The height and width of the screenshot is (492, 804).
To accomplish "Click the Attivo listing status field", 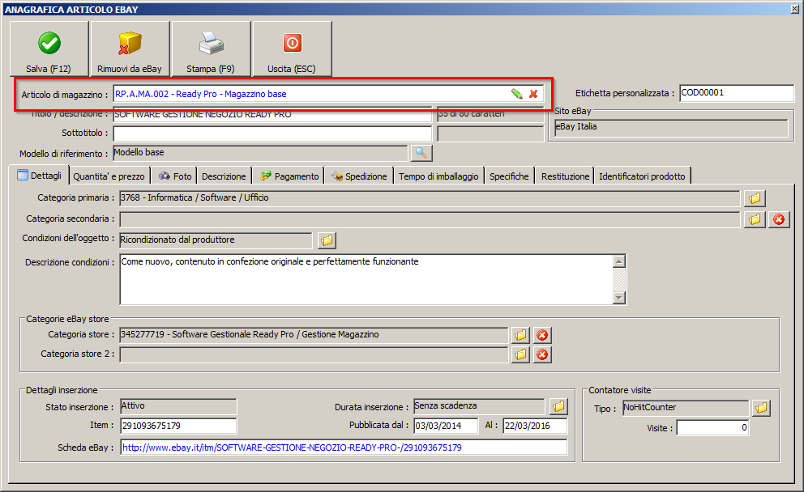I will point(178,406).
